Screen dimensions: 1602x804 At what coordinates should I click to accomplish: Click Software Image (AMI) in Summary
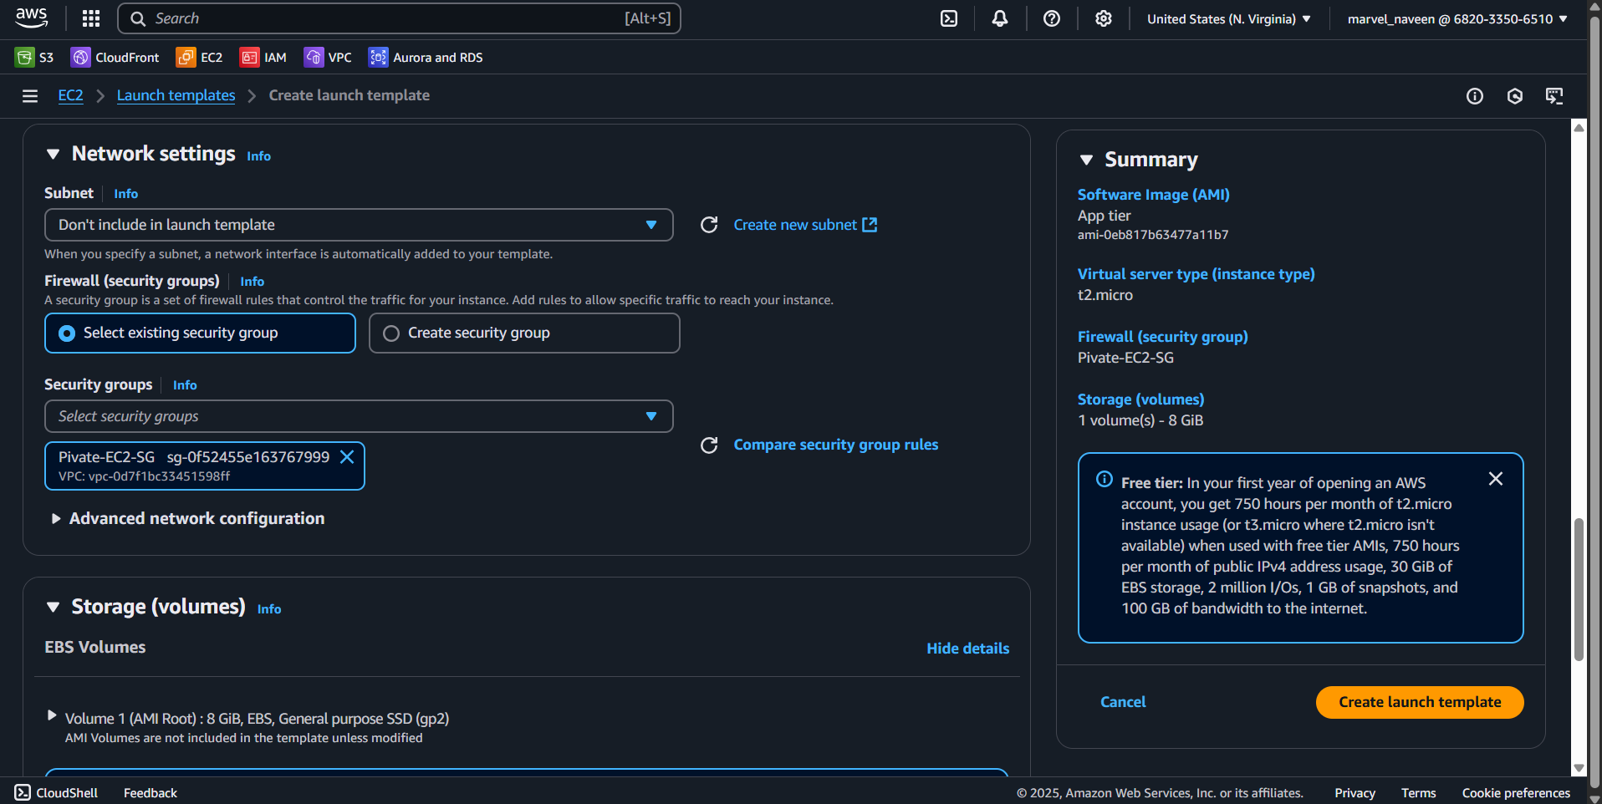(x=1153, y=195)
